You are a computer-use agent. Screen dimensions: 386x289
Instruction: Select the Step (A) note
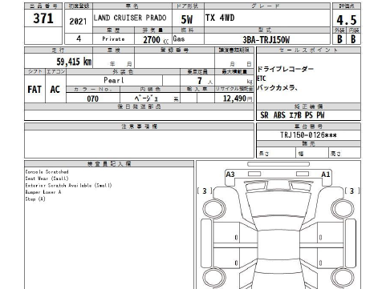tap(35, 199)
